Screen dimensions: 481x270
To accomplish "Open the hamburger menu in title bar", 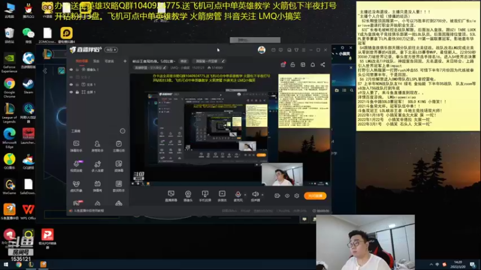I will point(304,50).
